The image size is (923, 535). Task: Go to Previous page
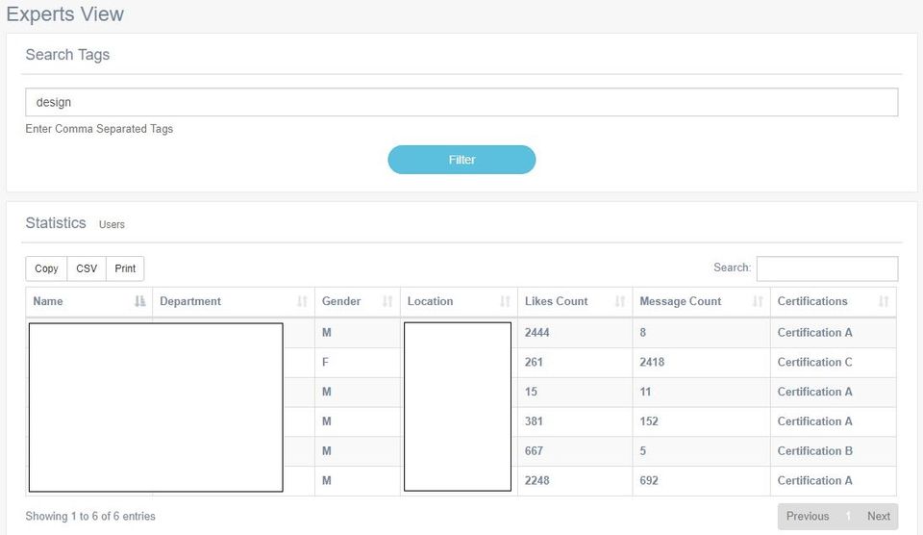[808, 516]
